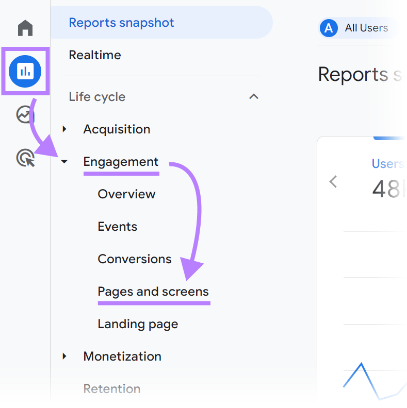Open the Events report

click(118, 227)
